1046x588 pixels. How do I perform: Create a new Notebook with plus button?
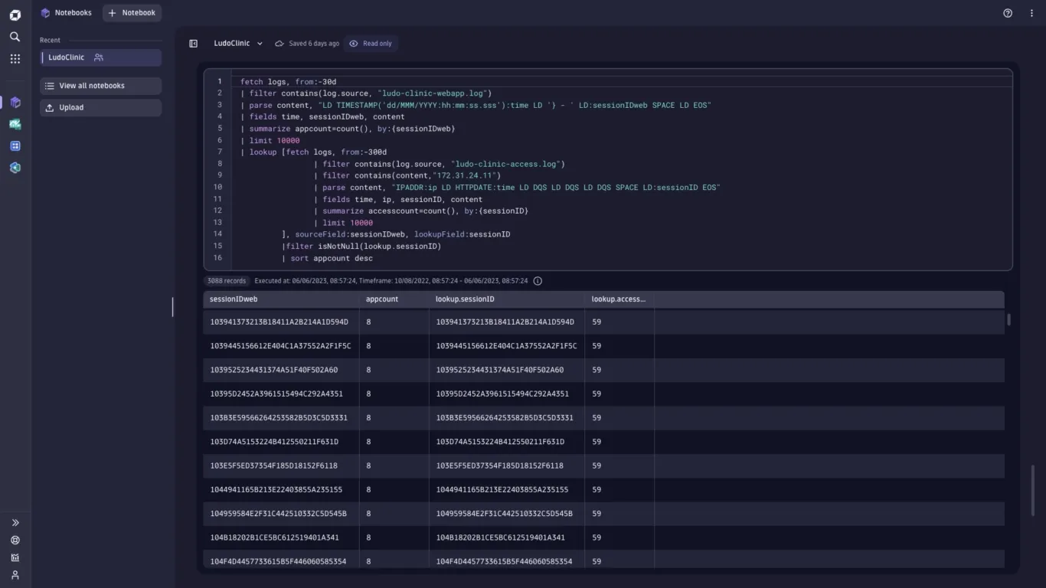point(132,13)
